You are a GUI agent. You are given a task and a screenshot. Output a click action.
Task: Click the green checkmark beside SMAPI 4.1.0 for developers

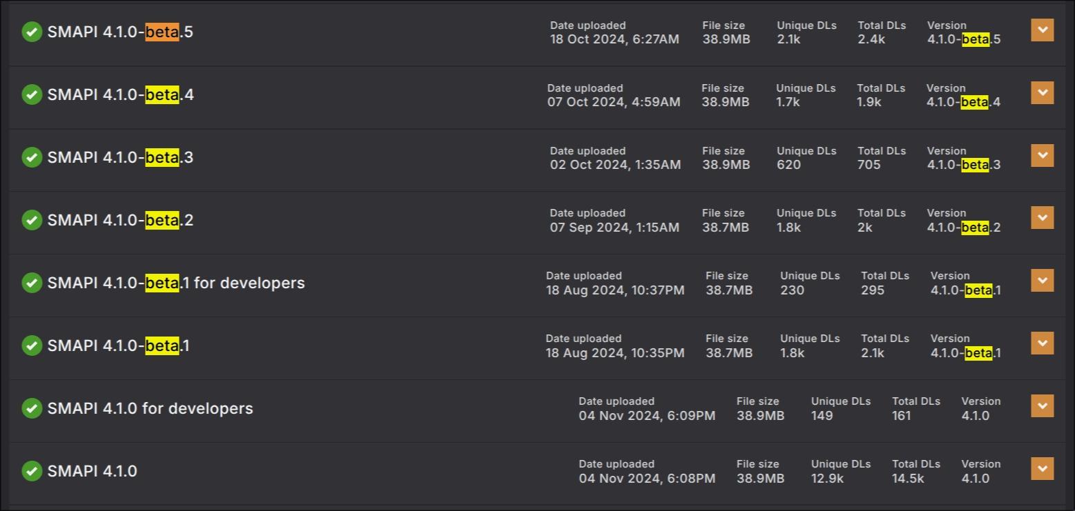click(32, 408)
